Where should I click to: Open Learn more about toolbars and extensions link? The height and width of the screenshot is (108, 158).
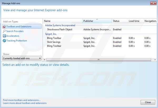point(25,103)
